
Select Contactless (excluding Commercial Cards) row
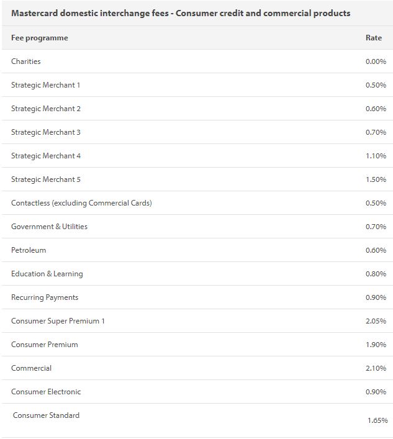point(81,203)
